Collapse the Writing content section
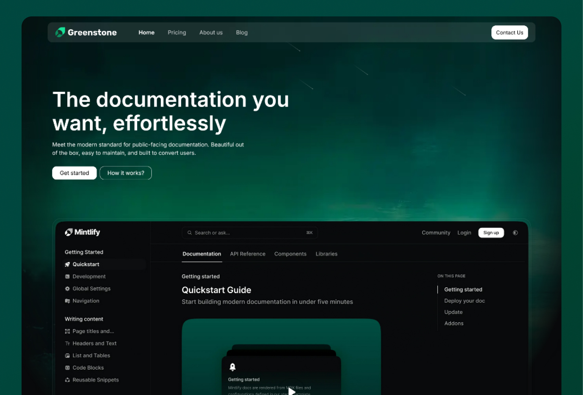 click(84, 319)
